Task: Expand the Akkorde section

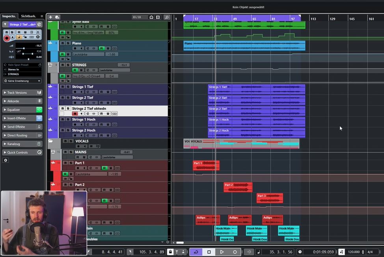Action: pos(5,101)
